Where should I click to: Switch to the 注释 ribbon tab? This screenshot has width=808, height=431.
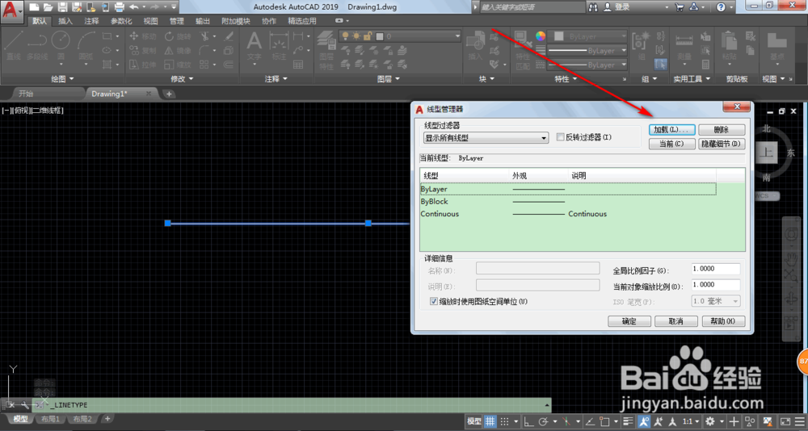(x=92, y=21)
